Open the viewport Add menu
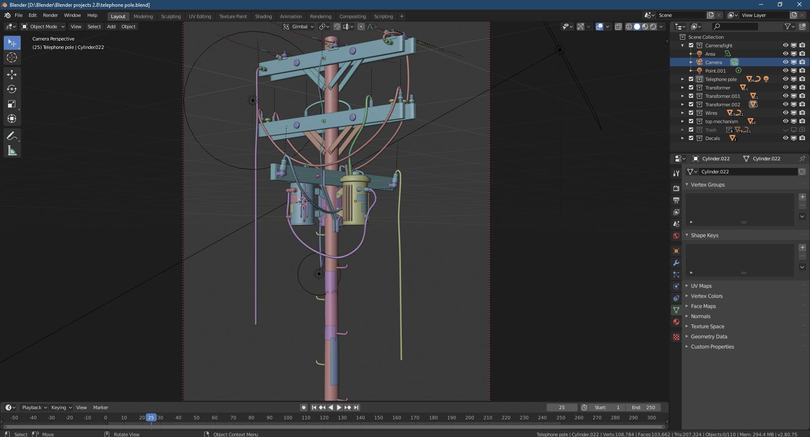 (111, 27)
